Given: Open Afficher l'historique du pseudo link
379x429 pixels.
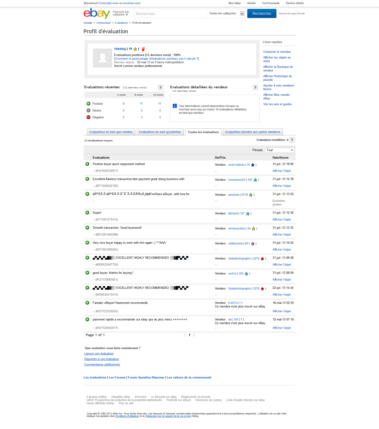Looking at the screenshot, I should click(278, 78).
